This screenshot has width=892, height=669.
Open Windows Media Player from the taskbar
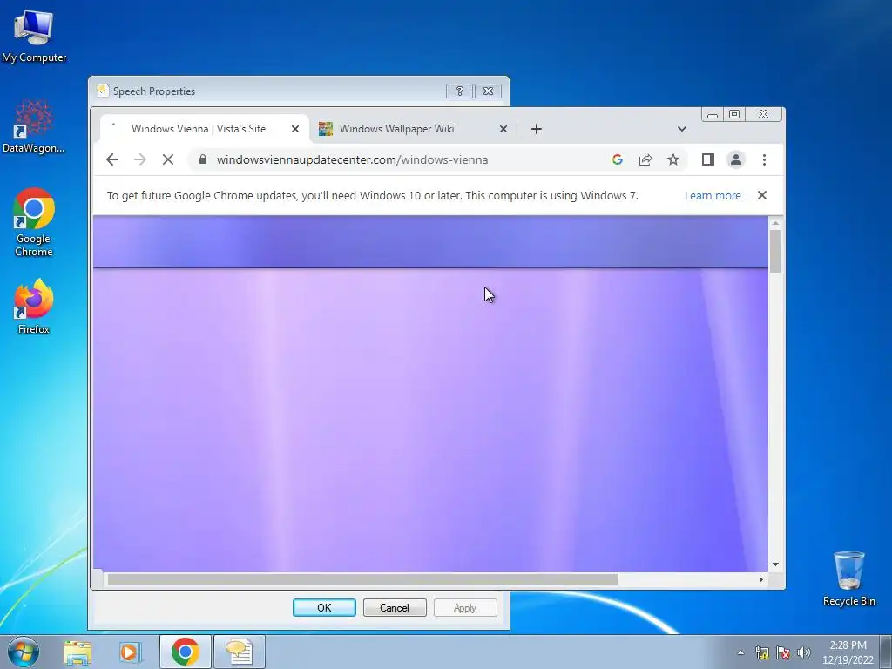130,652
